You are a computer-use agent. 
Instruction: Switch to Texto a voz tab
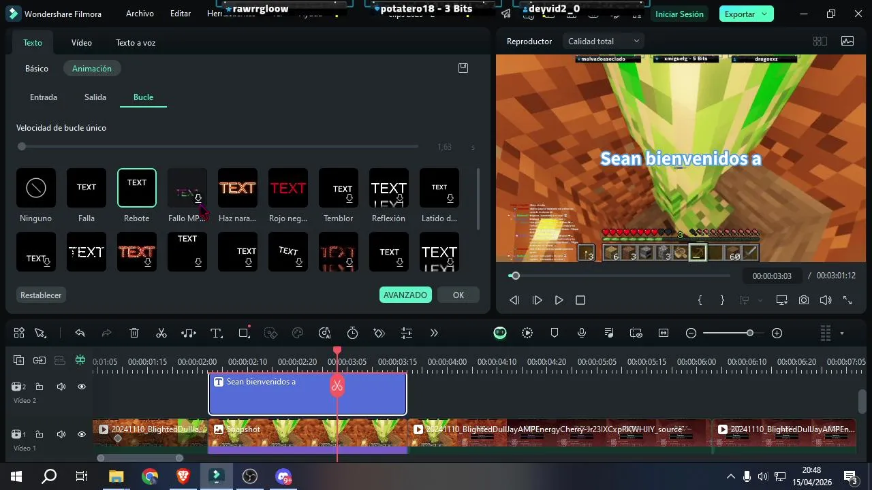(136, 43)
